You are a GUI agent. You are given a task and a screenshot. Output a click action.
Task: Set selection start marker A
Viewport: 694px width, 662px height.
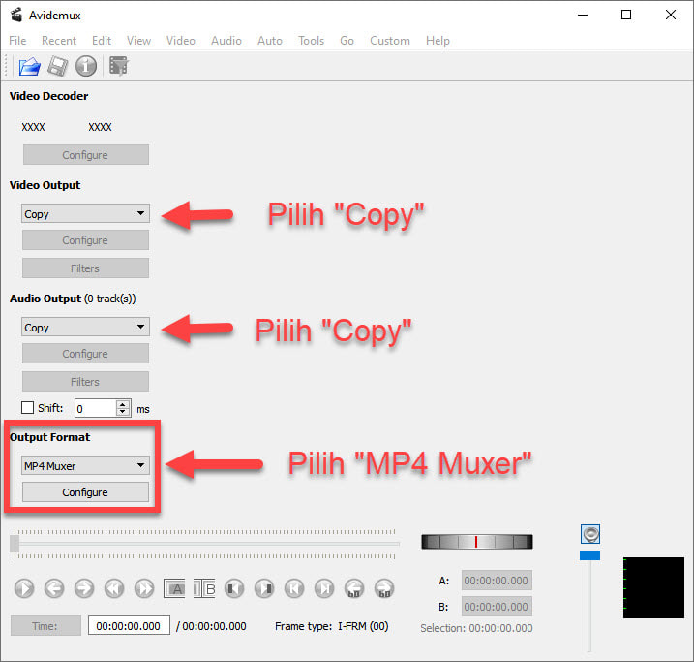point(174,588)
